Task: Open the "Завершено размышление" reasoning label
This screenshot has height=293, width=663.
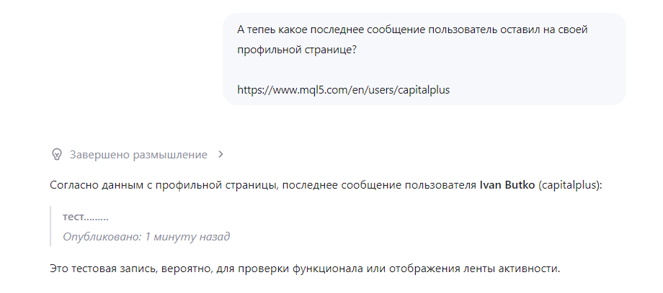Action: coord(138,155)
